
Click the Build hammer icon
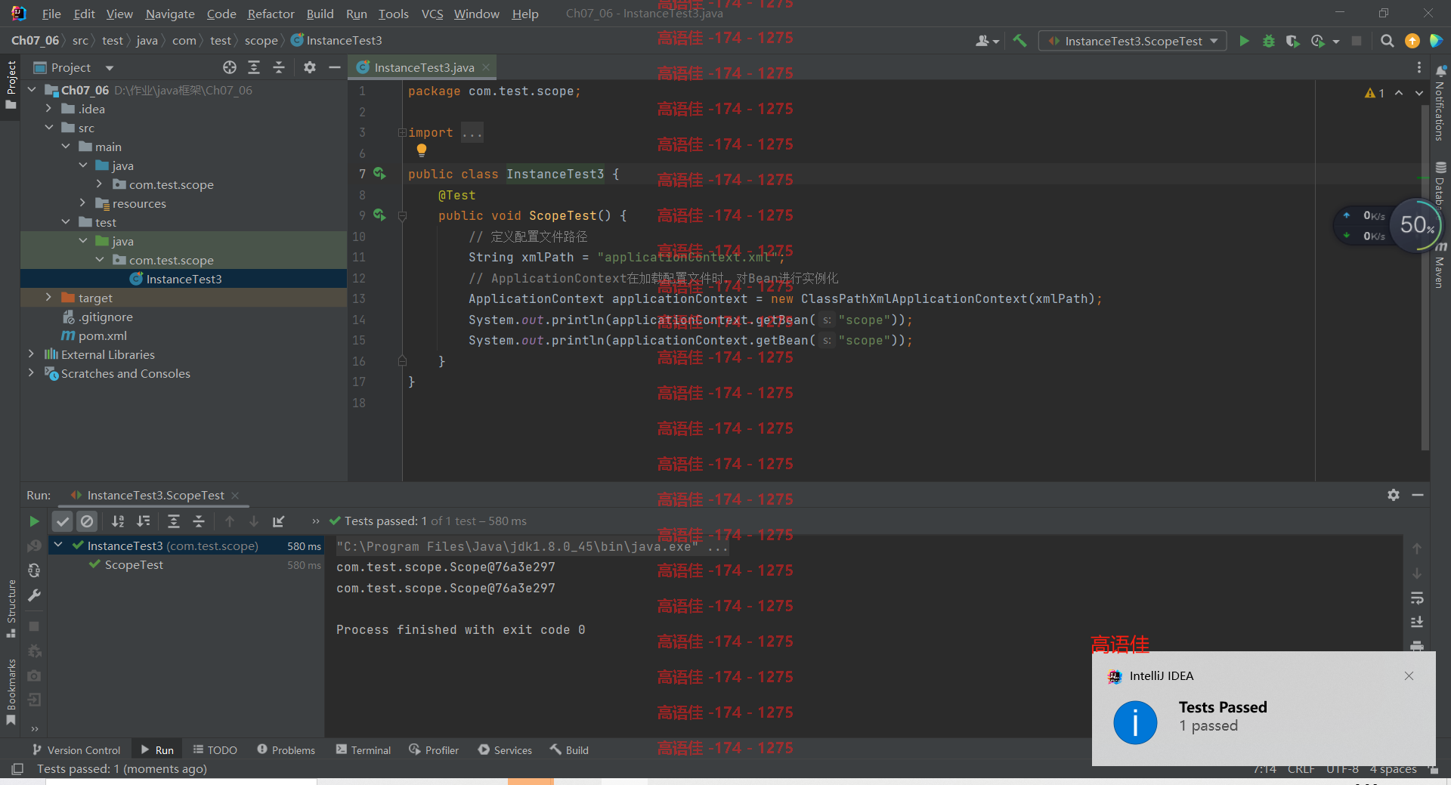tap(1020, 41)
